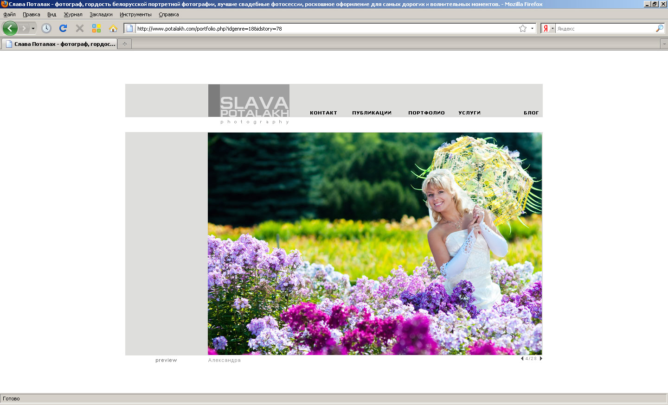Click the Stop loading X icon
The height and width of the screenshot is (405, 668).
click(80, 28)
